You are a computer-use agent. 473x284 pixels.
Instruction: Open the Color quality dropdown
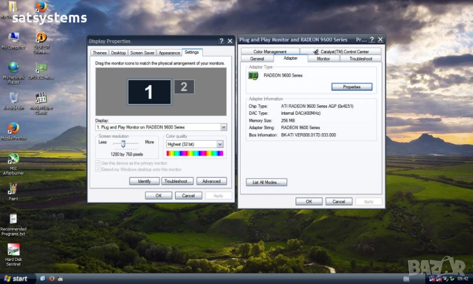click(x=220, y=144)
